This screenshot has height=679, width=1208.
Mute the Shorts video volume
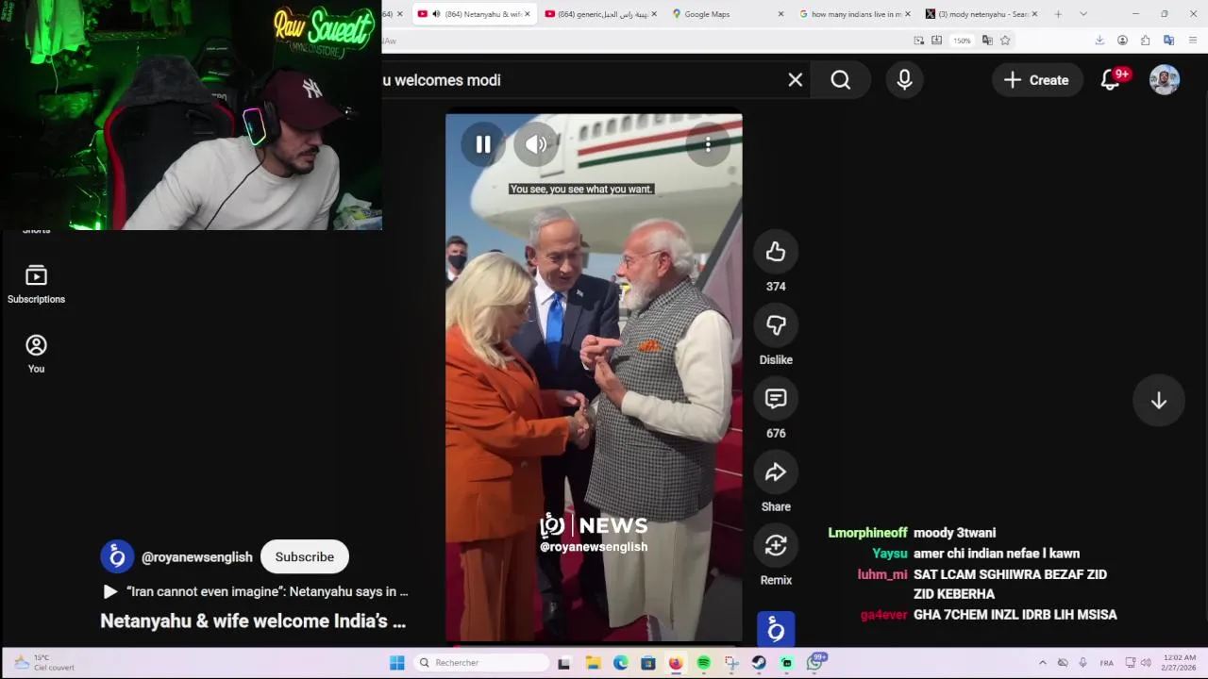[x=536, y=144]
